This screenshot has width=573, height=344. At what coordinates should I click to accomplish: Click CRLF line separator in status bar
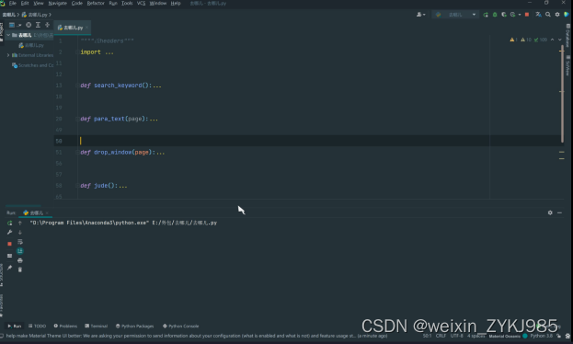coord(441,336)
